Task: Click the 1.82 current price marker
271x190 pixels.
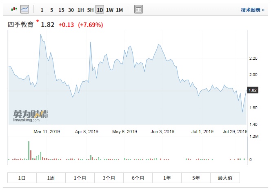Action: [253, 90]
